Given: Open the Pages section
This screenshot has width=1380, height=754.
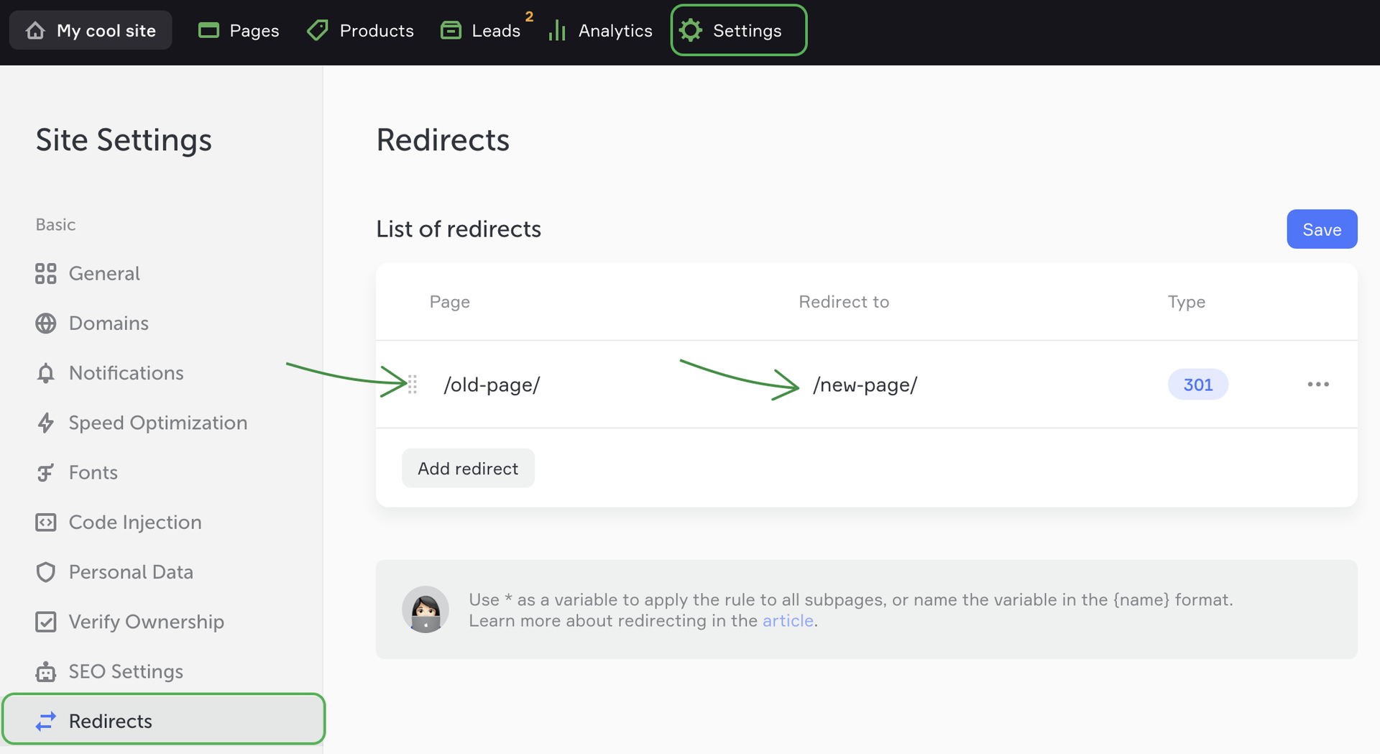Looking at the screenshot, I should tap(239, 31).
